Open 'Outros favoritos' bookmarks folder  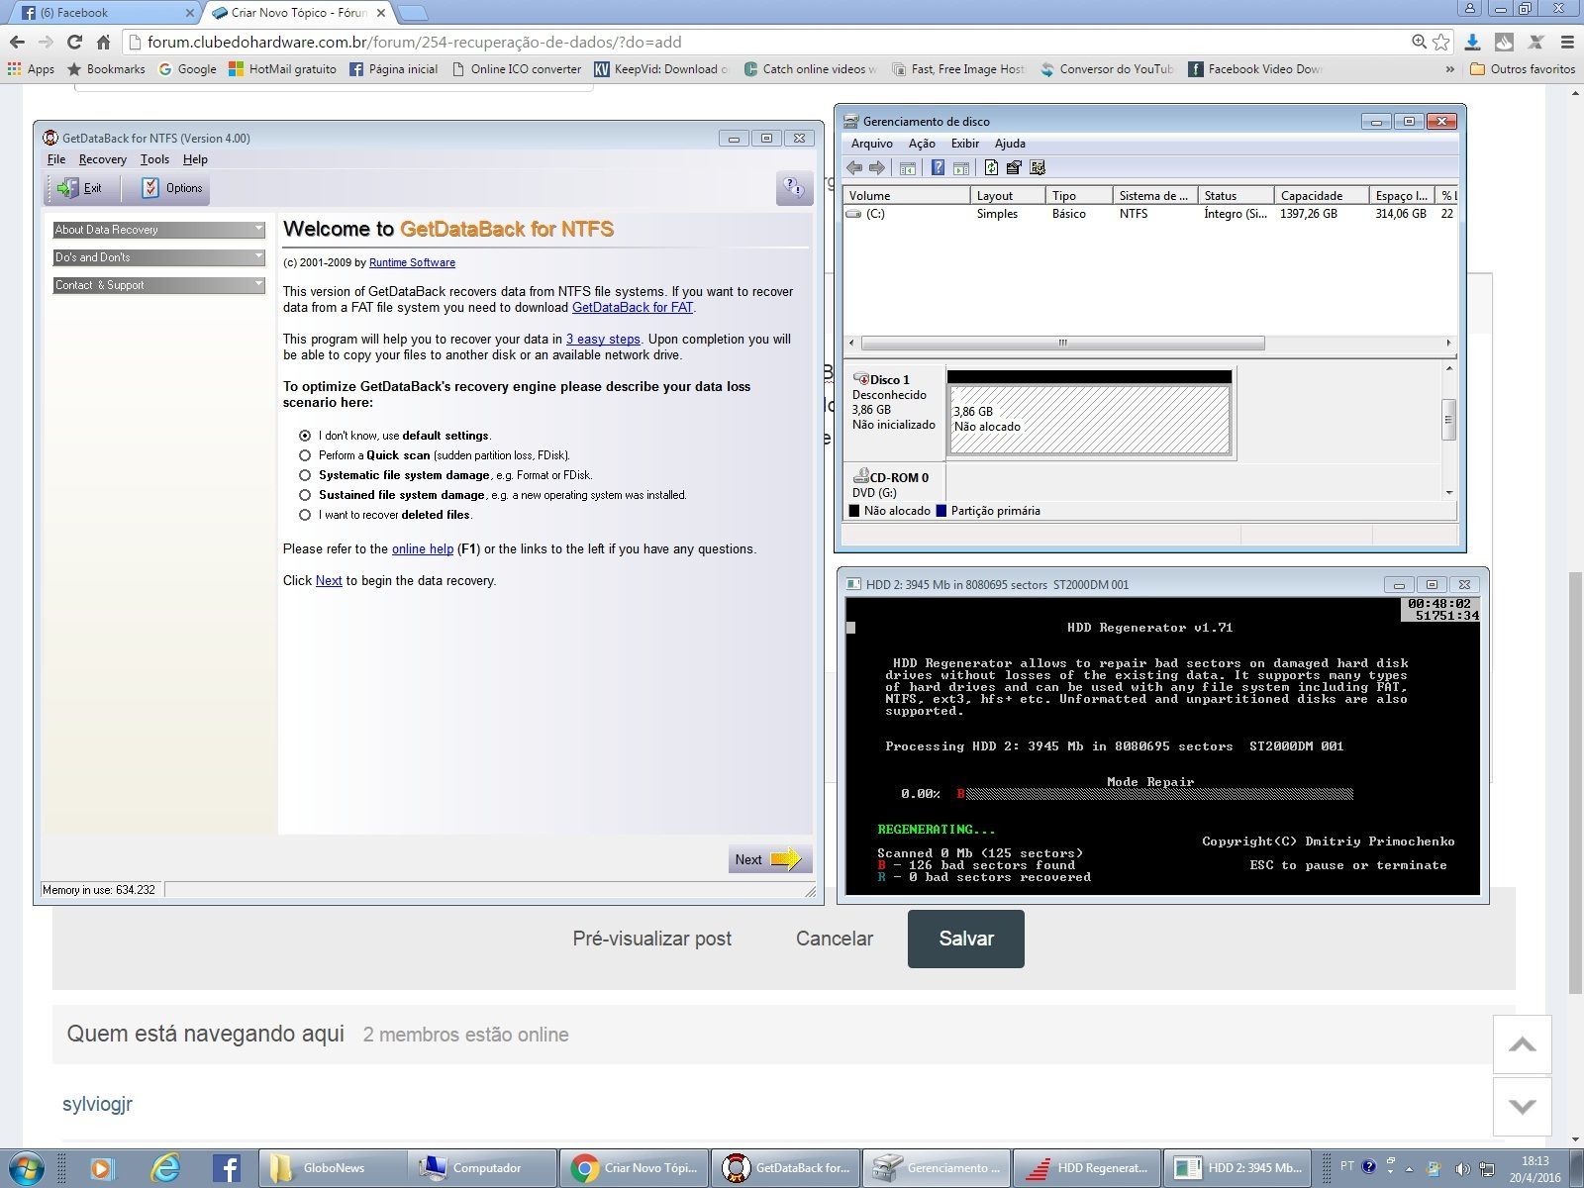1523,69
